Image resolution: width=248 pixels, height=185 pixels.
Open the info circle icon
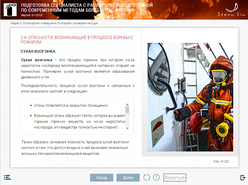click(x=156, y=178)
